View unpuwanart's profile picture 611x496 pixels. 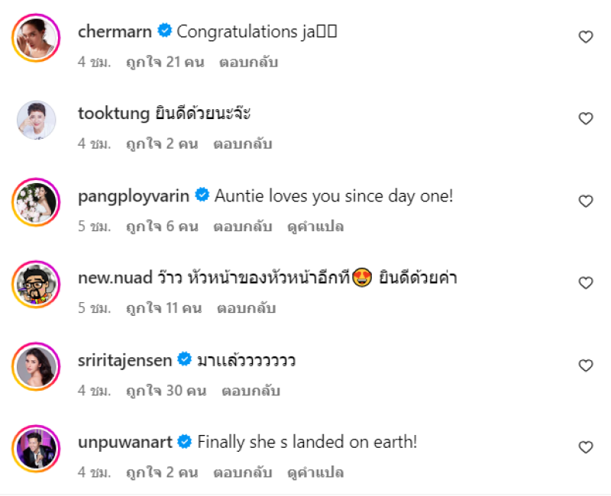coord(36,449)
